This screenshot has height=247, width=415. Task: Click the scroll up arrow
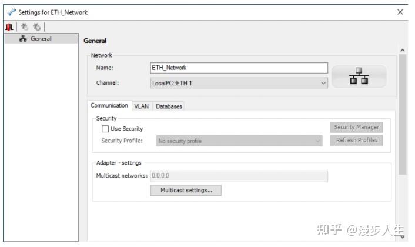coord(402,51)
